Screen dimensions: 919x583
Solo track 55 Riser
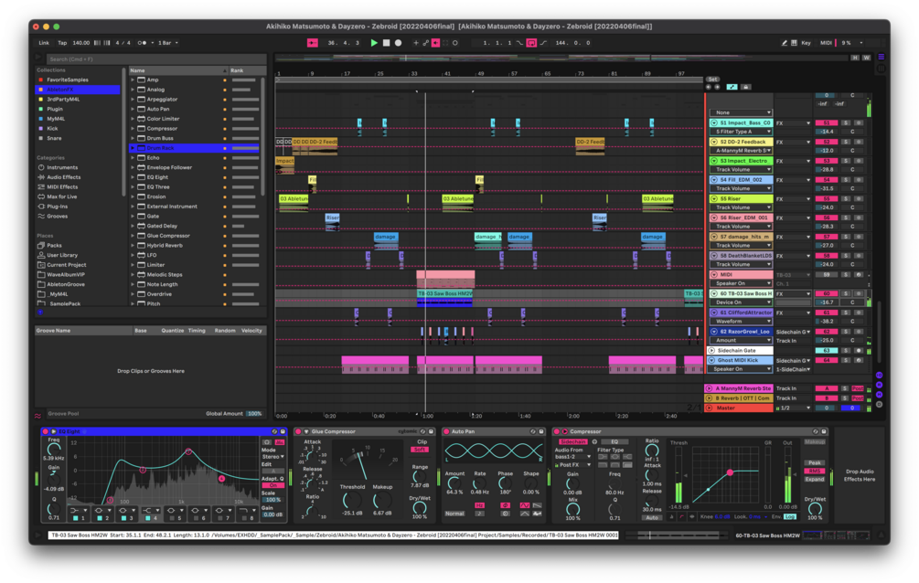tap(846, 199)
